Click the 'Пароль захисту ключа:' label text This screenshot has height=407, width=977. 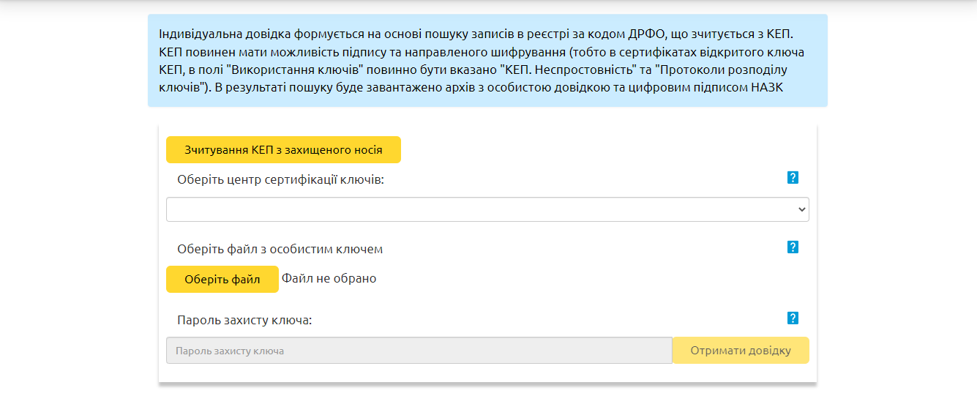tap(244, 320)
